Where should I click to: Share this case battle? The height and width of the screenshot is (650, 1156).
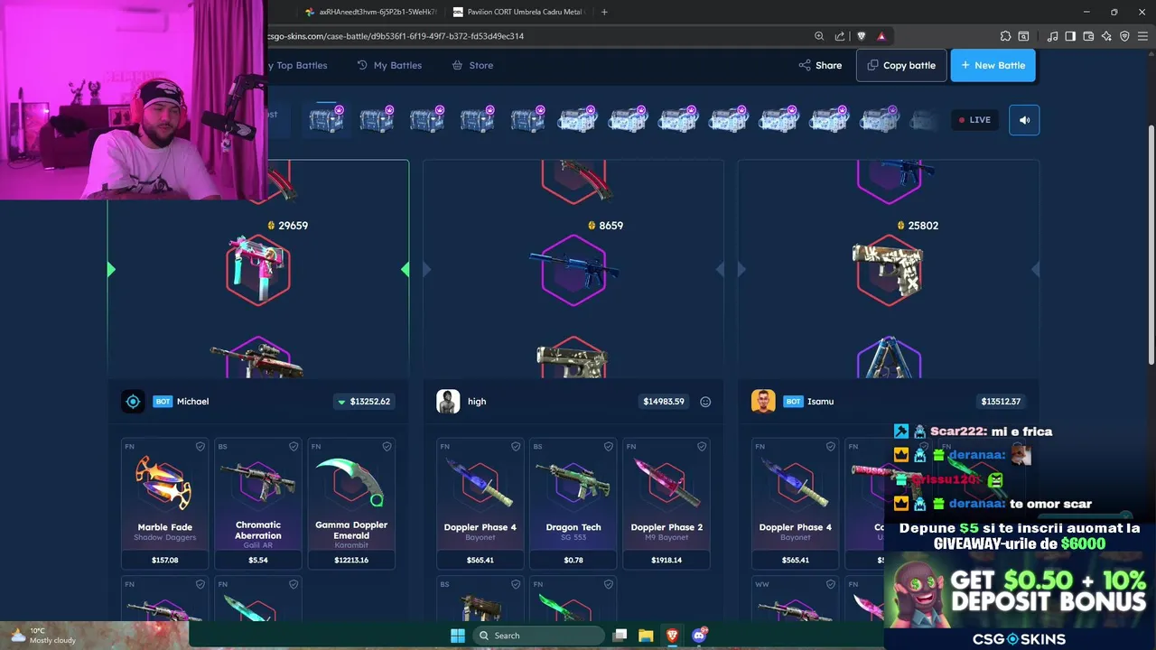coord(820,65)
